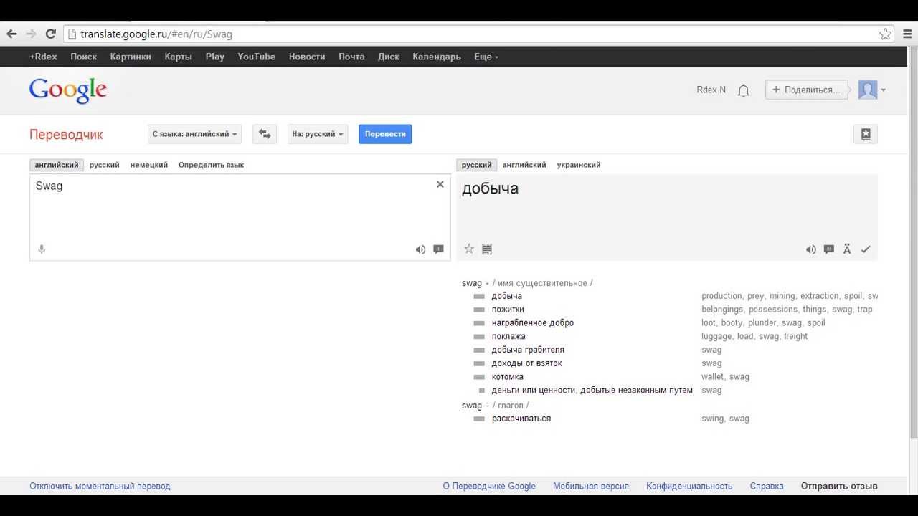The width and height of the screenshot is (918, 516).
Task: Open the Ещё more menu
Action: point(486,57)
